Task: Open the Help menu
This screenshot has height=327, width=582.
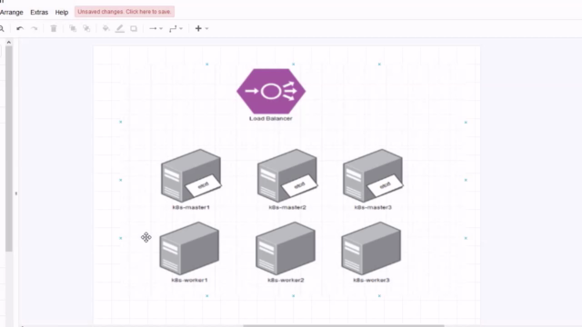Action: [x=62, y=12]
